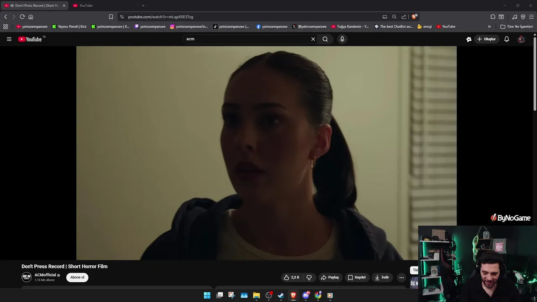The image size is (537, 302).
Task: Mute the tab's audio speaker icon
Action: click(12, 5)
